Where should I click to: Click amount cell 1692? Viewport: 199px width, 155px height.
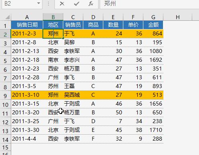click(x=153, y=60)
